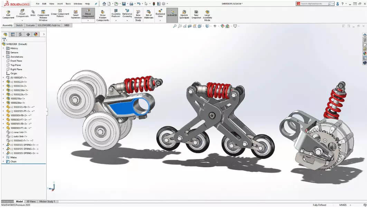
Task: Switch to the Motion Study 1 tab
Action: coord(46,201)
